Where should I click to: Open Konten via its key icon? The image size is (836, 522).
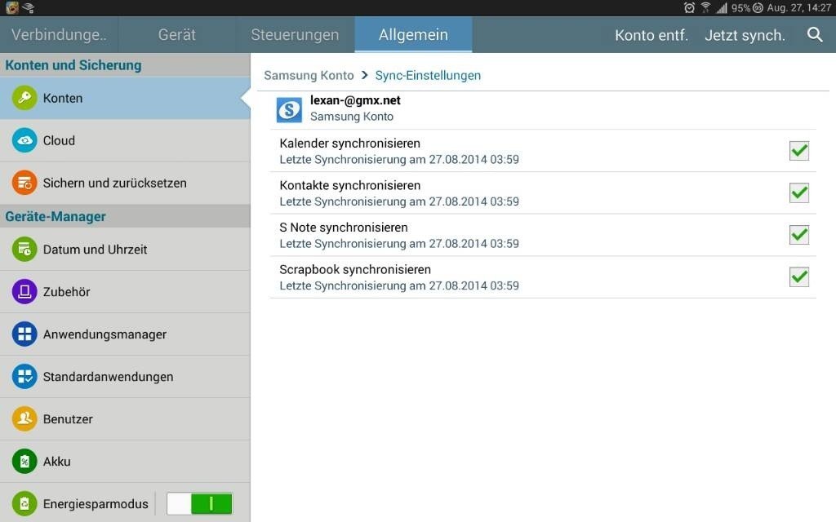(x=24, y=98)
